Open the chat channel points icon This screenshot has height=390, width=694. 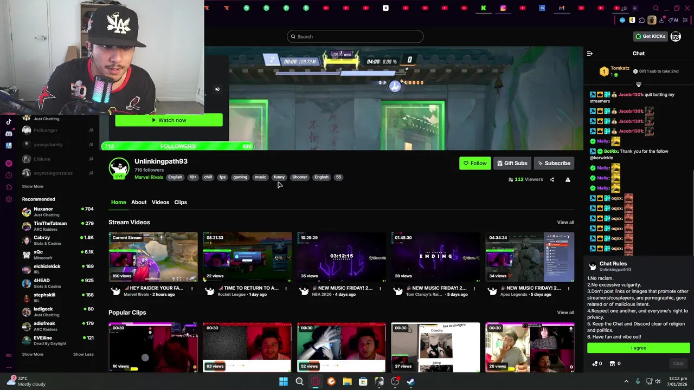coord(595,363)
